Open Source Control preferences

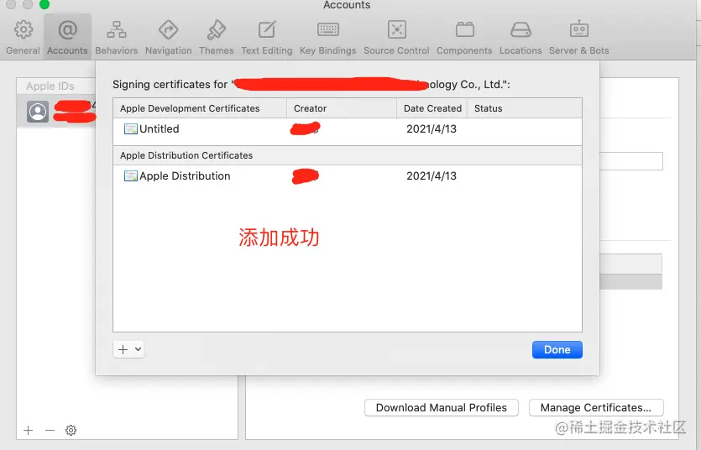click(396, 38)
